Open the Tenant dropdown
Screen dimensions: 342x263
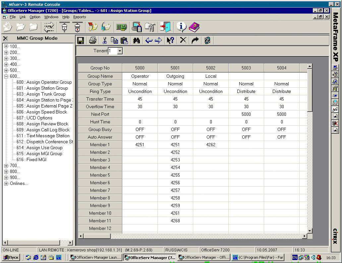[120, 51]
